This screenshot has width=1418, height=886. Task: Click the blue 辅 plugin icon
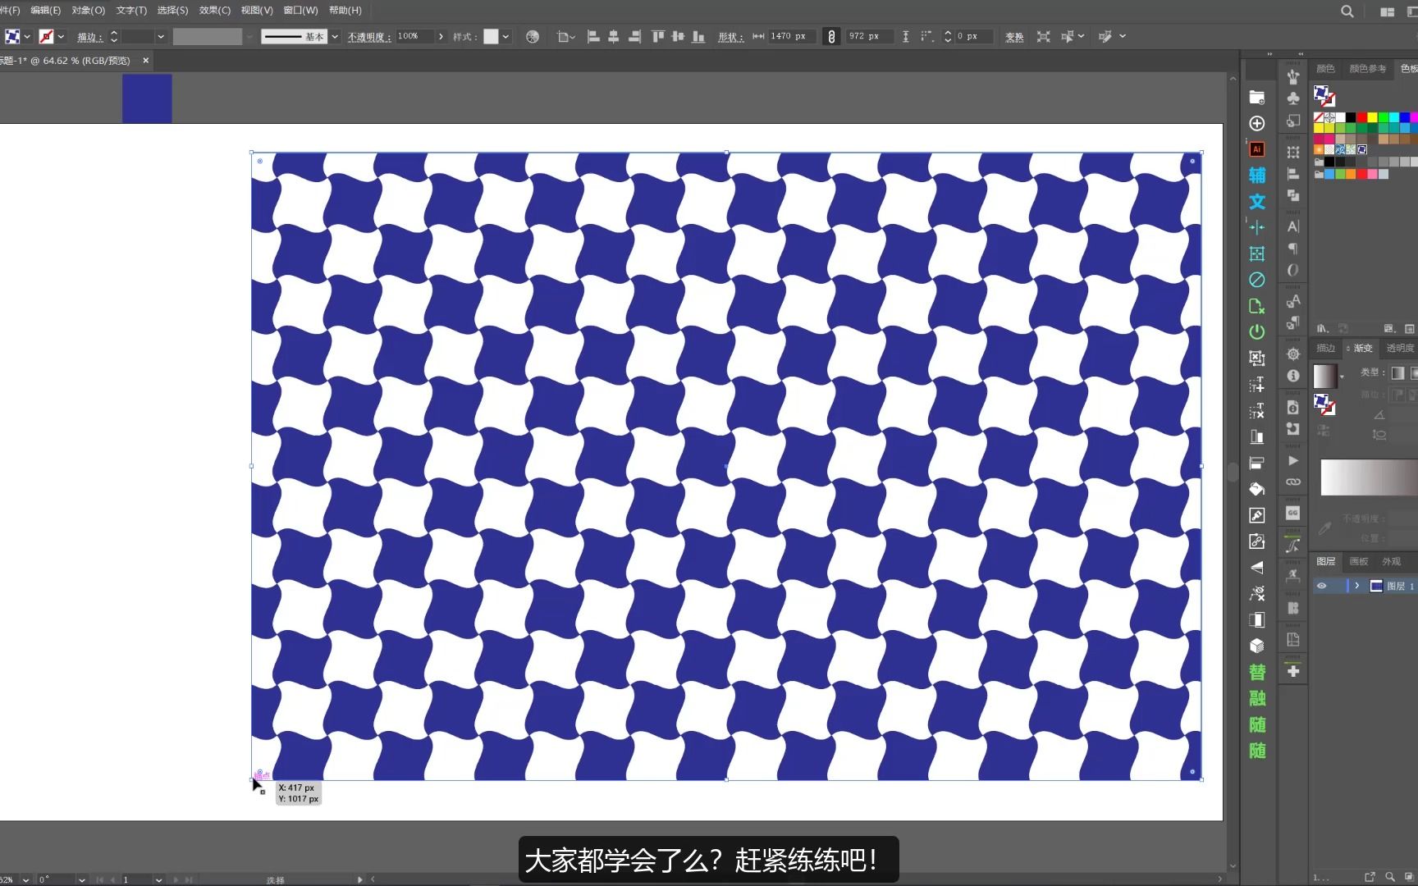click(1257, 176)
